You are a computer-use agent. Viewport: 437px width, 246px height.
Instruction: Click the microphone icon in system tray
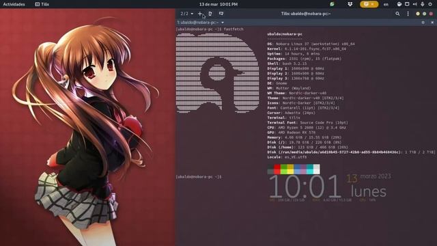[423, 4]
